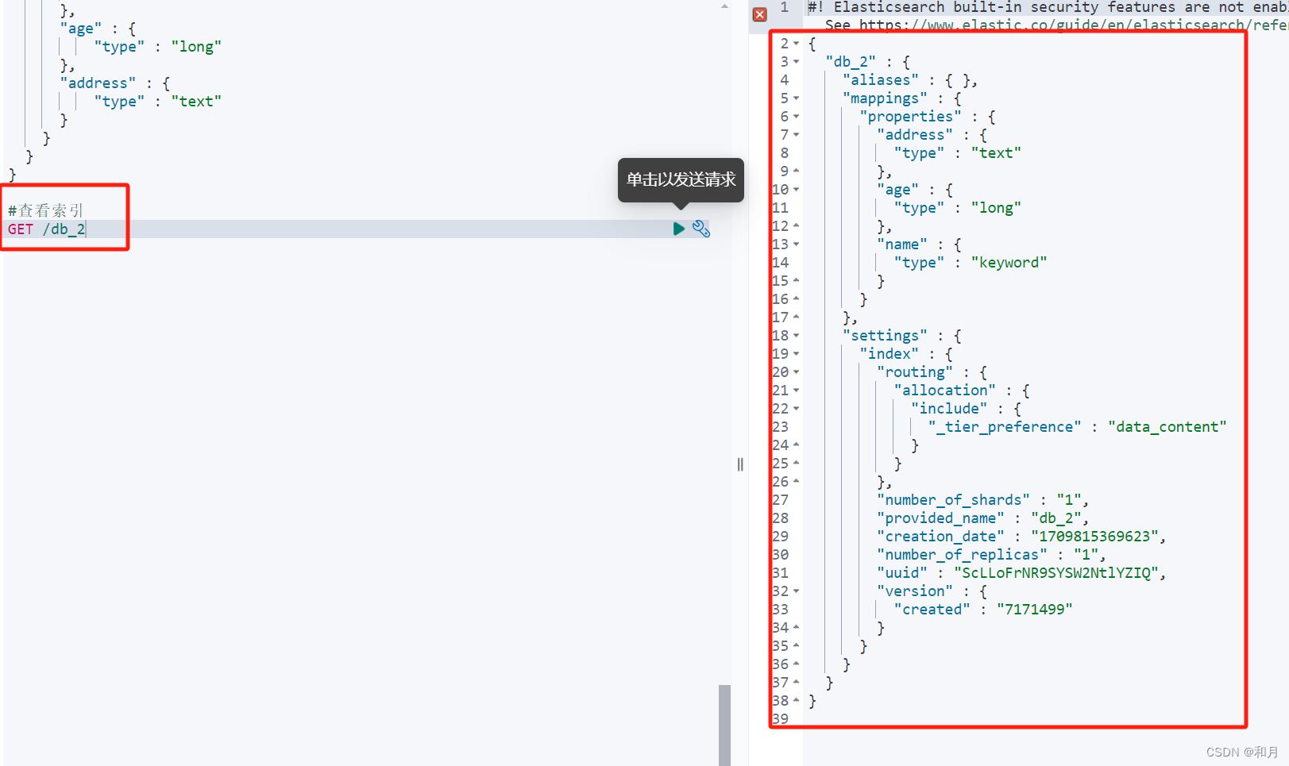
Task: Collapse the version object on line 32
Action: click(794, 591)
